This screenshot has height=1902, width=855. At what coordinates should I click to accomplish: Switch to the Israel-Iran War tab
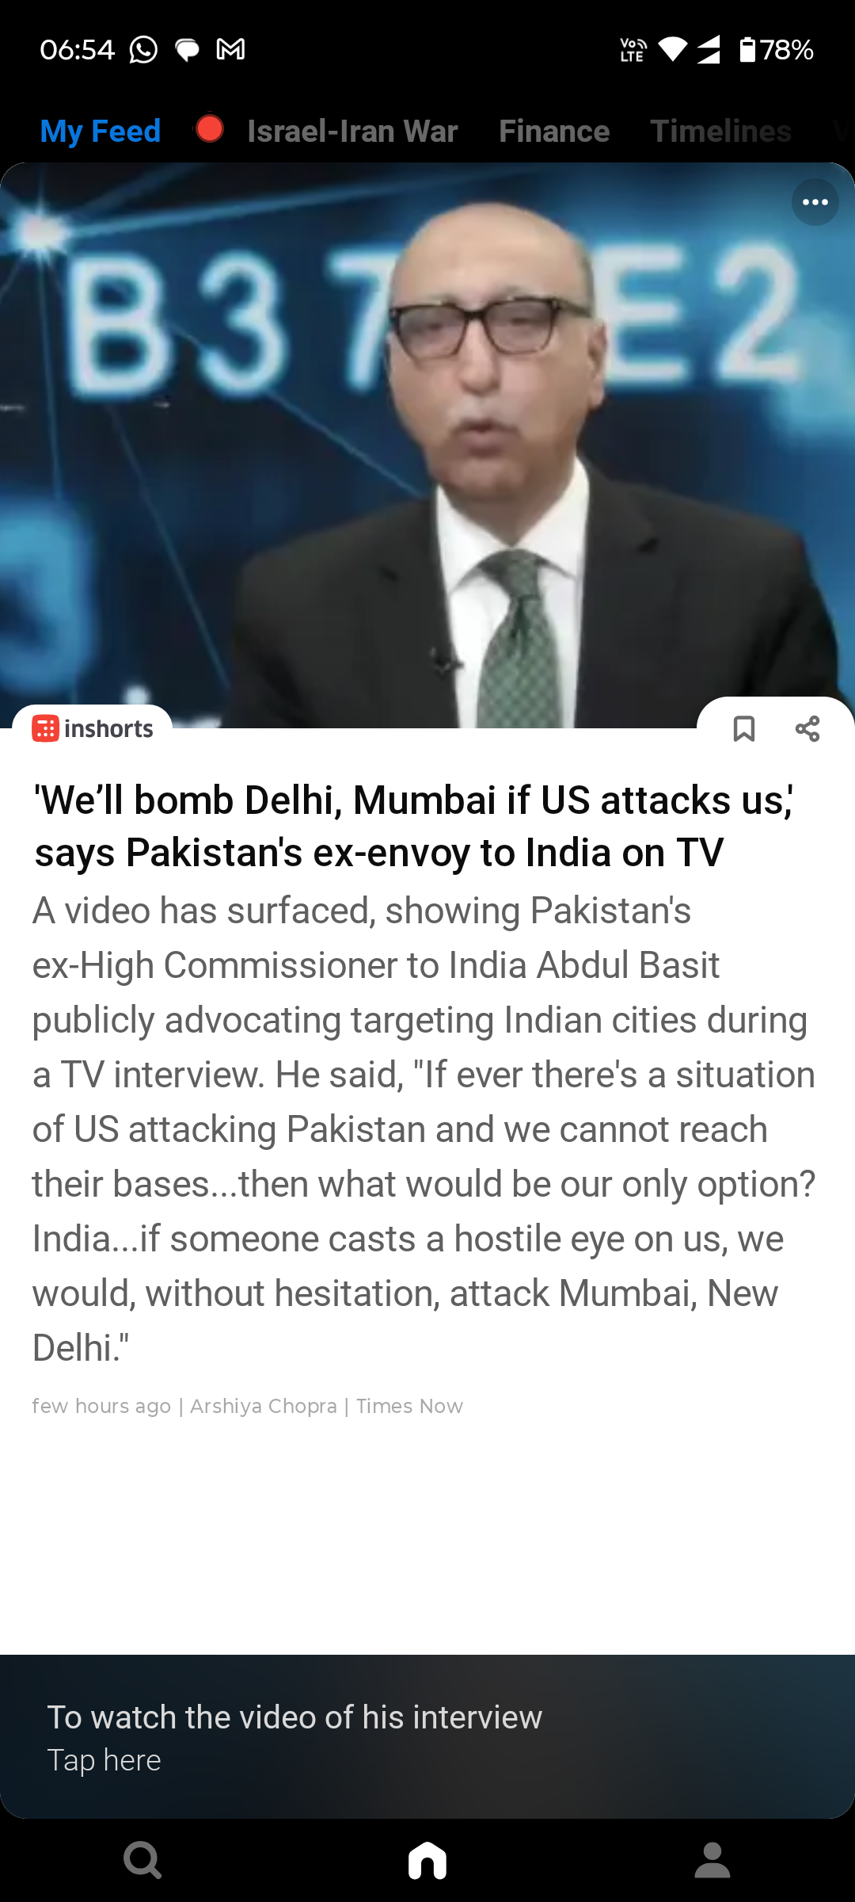pos(352,131)
